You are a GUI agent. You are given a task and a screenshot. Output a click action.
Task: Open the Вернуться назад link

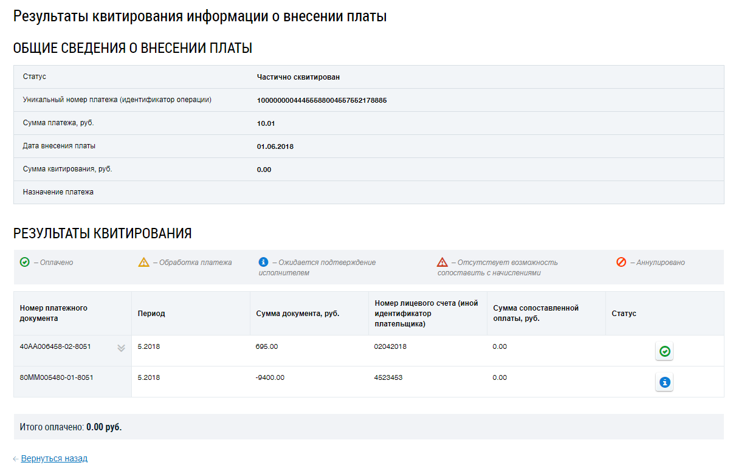54,459
